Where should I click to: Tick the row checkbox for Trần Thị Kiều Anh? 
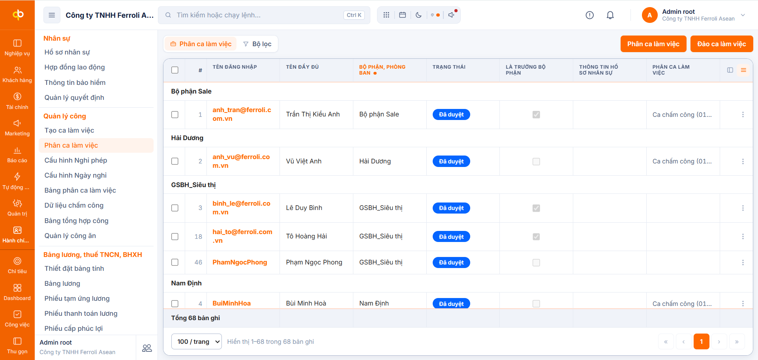click(x=175, y=114)
